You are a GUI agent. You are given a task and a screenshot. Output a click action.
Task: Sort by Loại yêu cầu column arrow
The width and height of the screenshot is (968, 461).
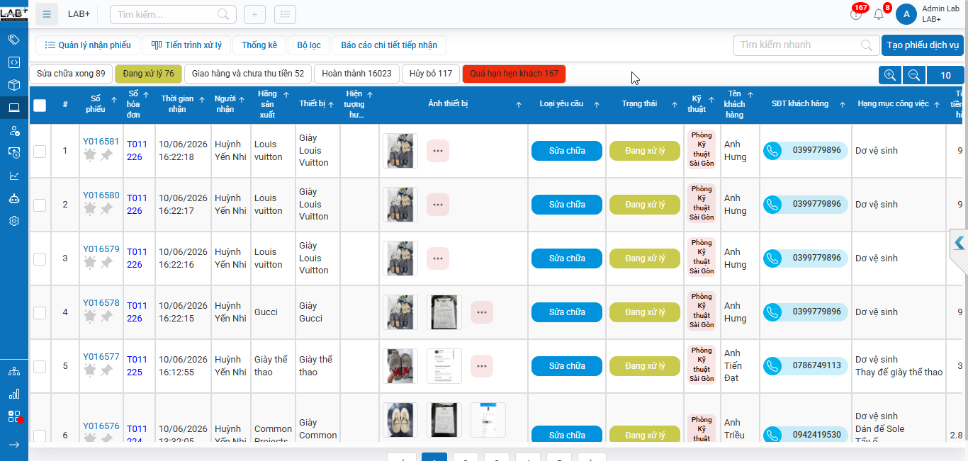pyautogui.click(x=597, y=105)
